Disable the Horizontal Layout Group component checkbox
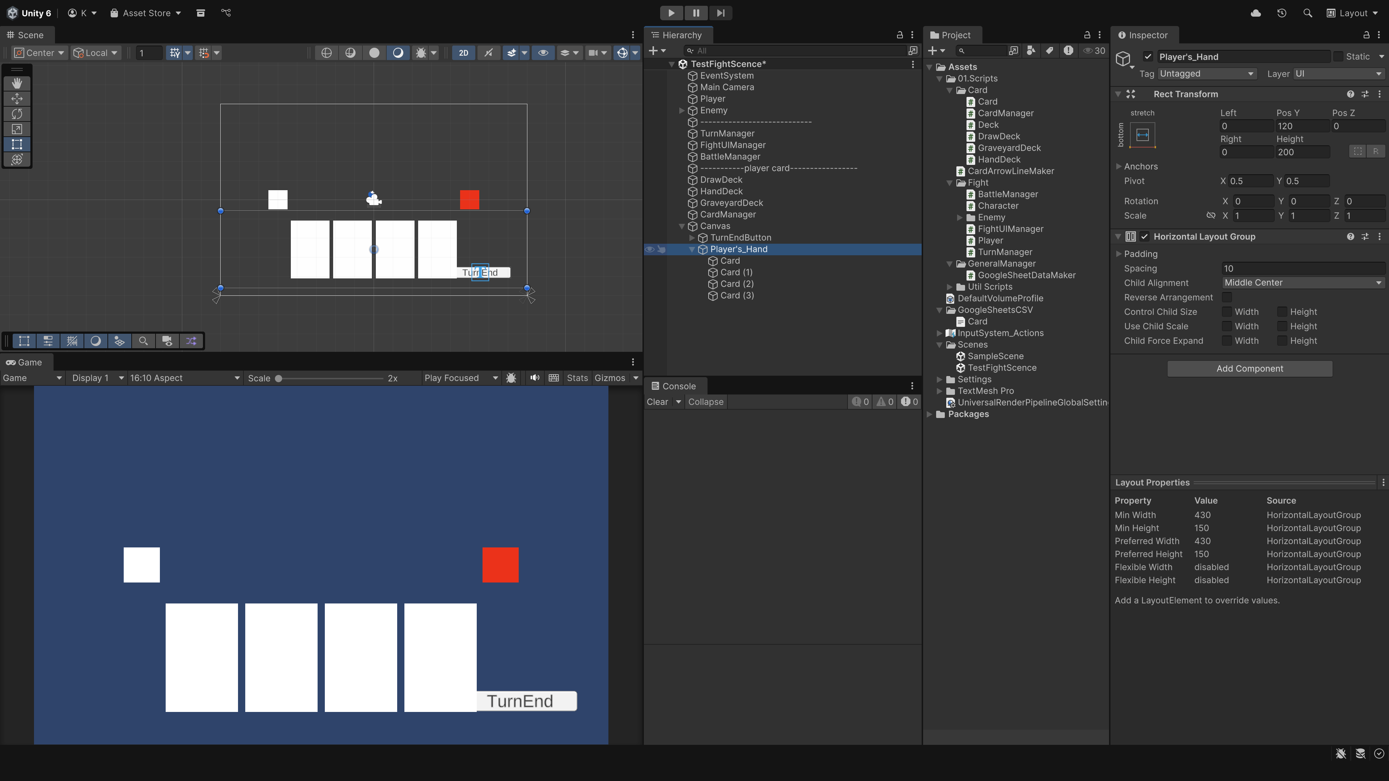Screen dimensions: 1389x781 (x=1145, y=236)
